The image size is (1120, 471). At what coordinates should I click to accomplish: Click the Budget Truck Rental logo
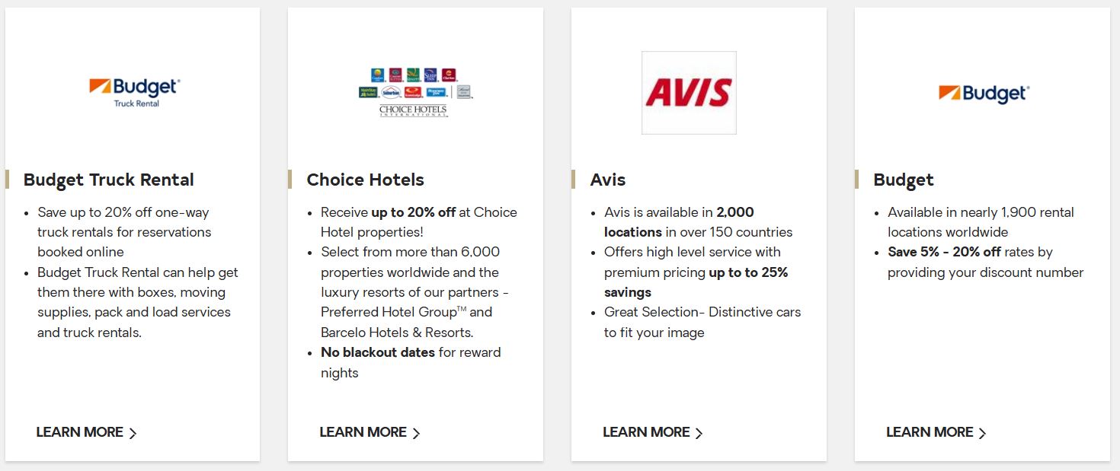click(x=135, y=92)
